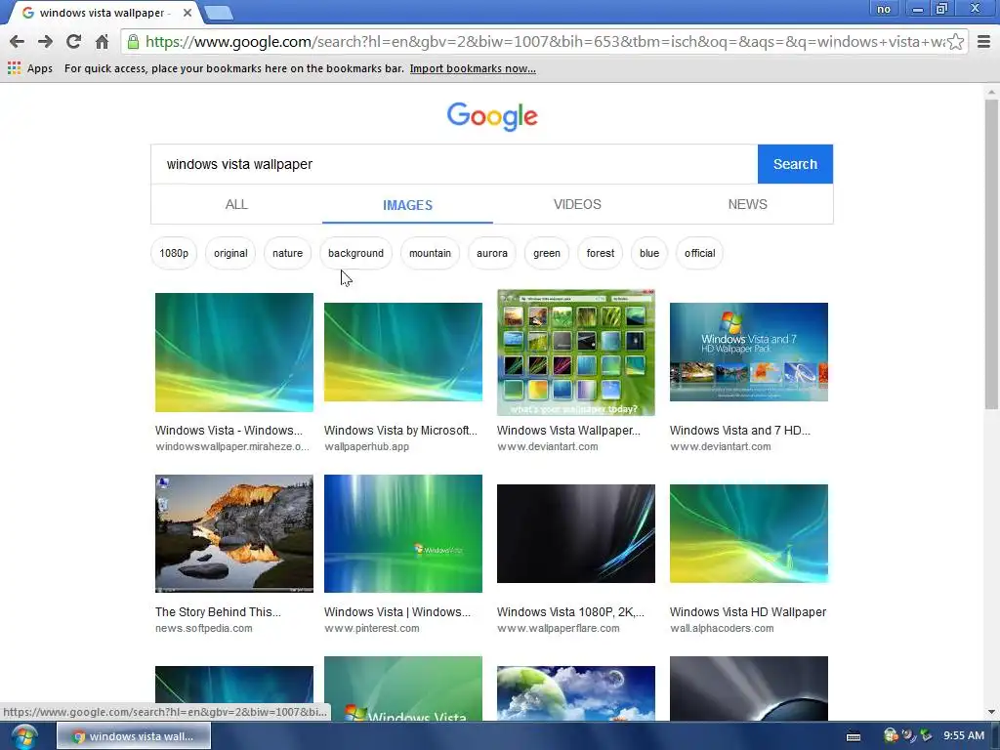The height and width of the screenshot is (750, 1000).
Task: Click wall.alphacoders.com source text
Action: [x=722, y=628]
